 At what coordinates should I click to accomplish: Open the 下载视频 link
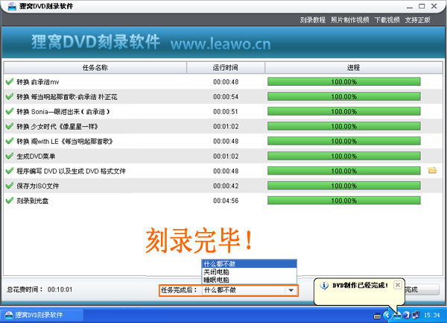(x=387, y=20)
